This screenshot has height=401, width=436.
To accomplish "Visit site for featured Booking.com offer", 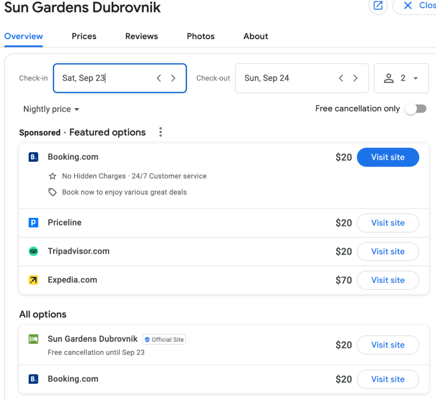I will pos(388,157).
